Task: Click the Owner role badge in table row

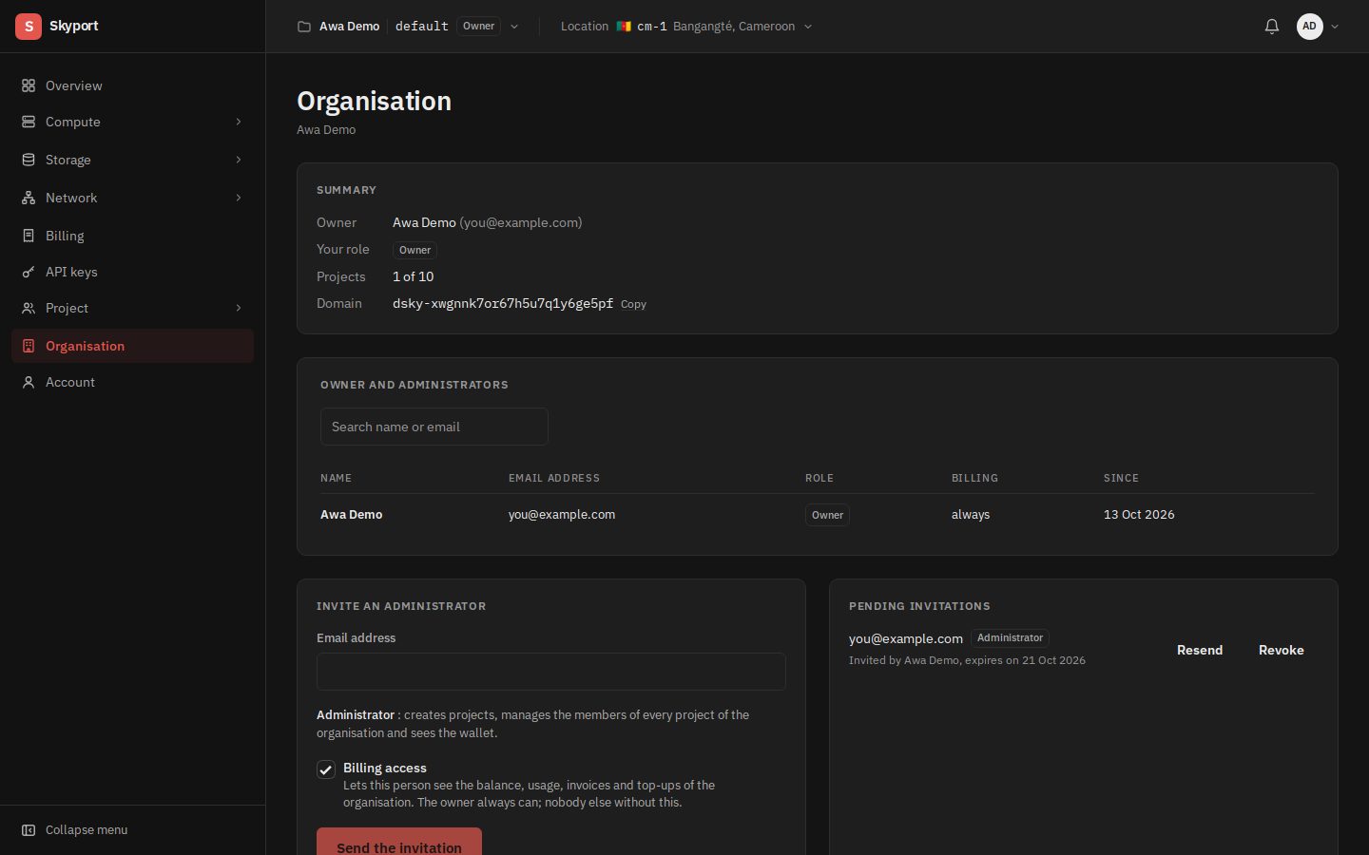Action: tap(827, 515)
